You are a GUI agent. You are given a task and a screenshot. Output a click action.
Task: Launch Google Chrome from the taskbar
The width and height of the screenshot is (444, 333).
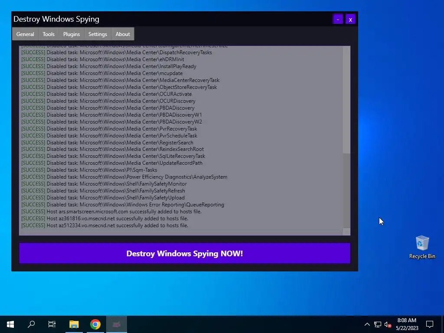point(95,324)
